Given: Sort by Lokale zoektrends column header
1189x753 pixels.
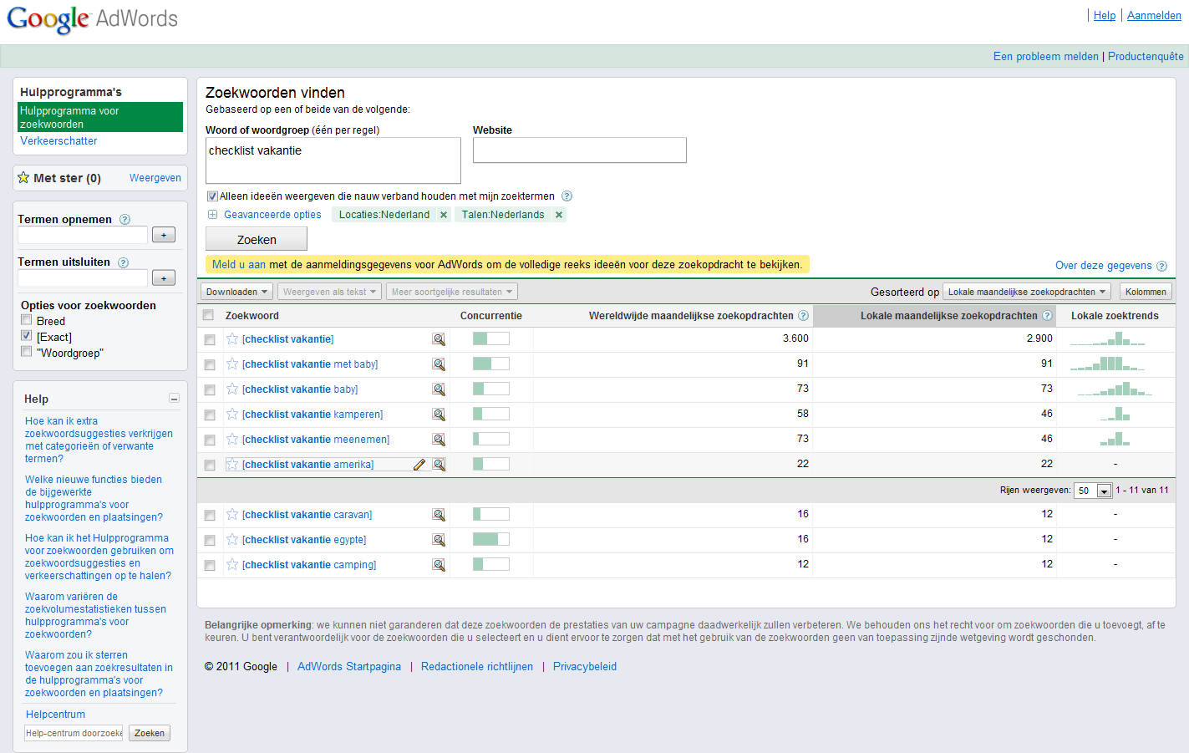Looking at the screenshot, I should click(1115, 316).
